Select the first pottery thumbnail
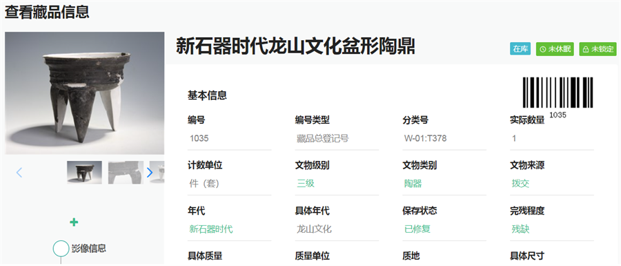621x266 pixels. (x=84, y=173)
